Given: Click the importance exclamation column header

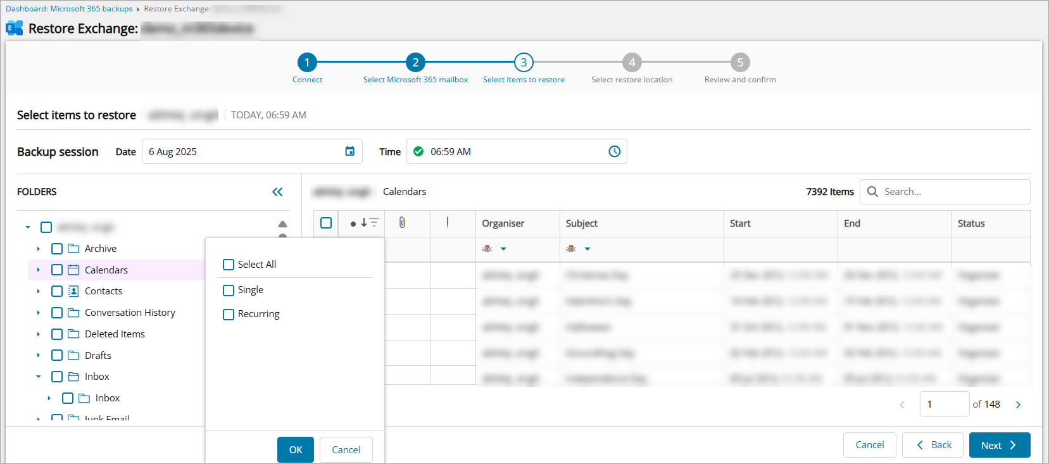Looking at the screenshot, I should [448, 223].
